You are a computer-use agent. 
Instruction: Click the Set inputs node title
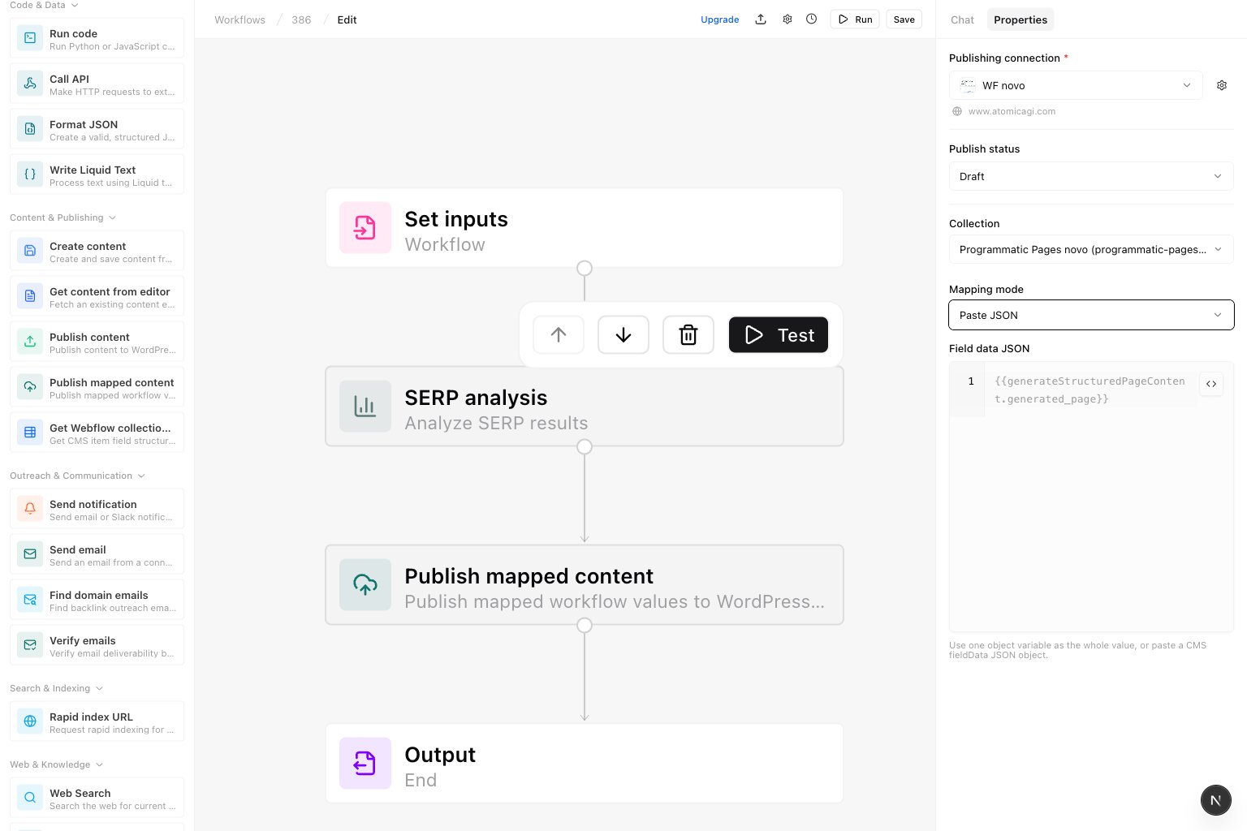point(456,219)
